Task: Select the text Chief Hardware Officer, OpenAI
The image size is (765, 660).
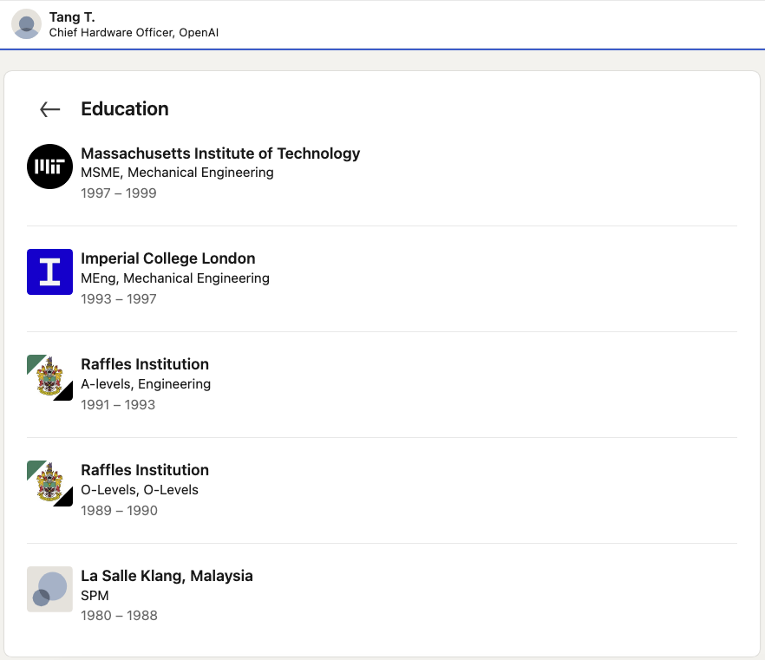Action: click(x=134, y=32)
